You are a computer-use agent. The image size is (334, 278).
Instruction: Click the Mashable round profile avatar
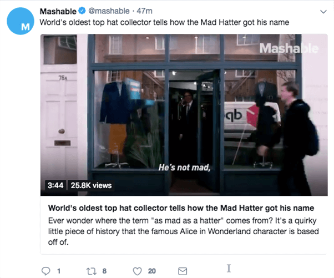click(x=21, y=21)
